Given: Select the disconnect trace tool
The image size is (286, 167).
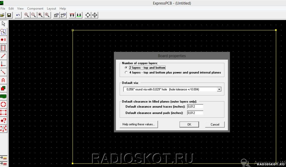Looking at the screenshot, I should (3, 72).
